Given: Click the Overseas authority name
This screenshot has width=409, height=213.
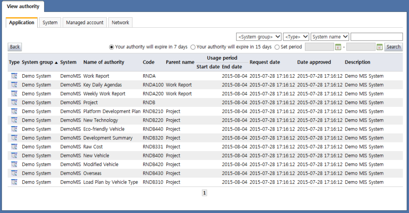Looking at the screenshot, I should (x=92, y=173).
